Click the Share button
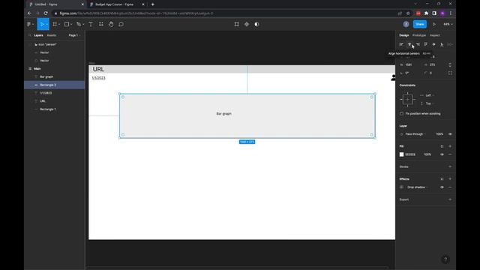The image size is (480, 270). 420,24
